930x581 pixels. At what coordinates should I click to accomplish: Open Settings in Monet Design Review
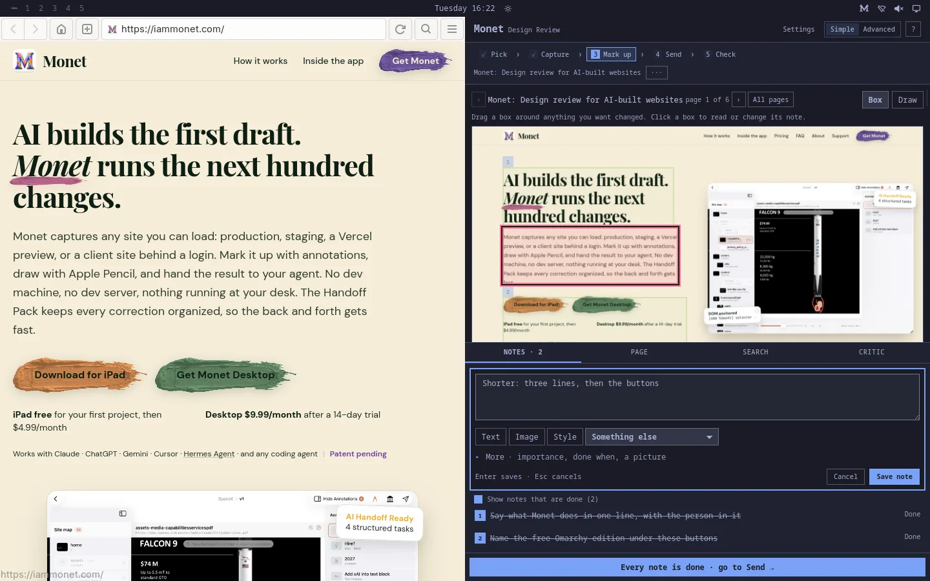(799, 29)
